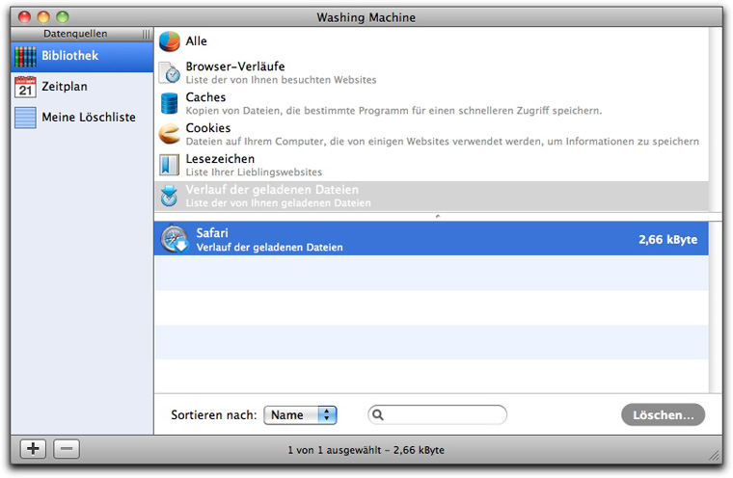Click the Cookies fortune cookie icon

pyautogui.click(x=169, y=134)
